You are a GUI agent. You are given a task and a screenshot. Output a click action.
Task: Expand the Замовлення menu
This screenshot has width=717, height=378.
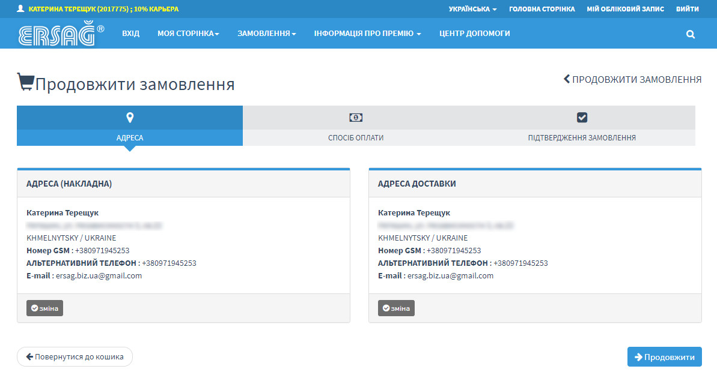tap(266, 34)
